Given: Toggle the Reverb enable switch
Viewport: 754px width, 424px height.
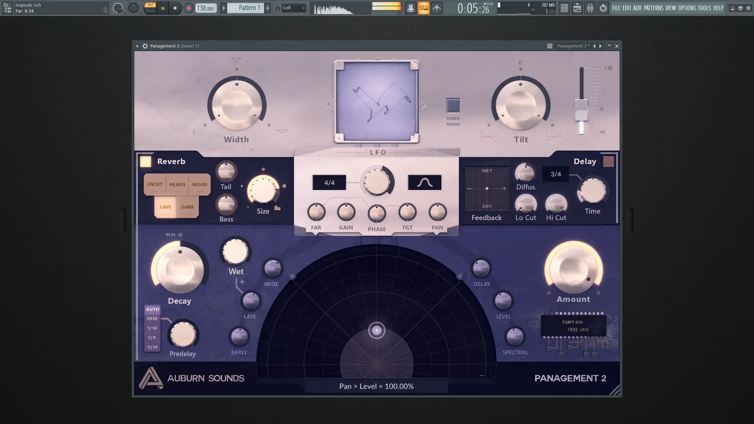Looking at the screenshot, I should [146, 161].
